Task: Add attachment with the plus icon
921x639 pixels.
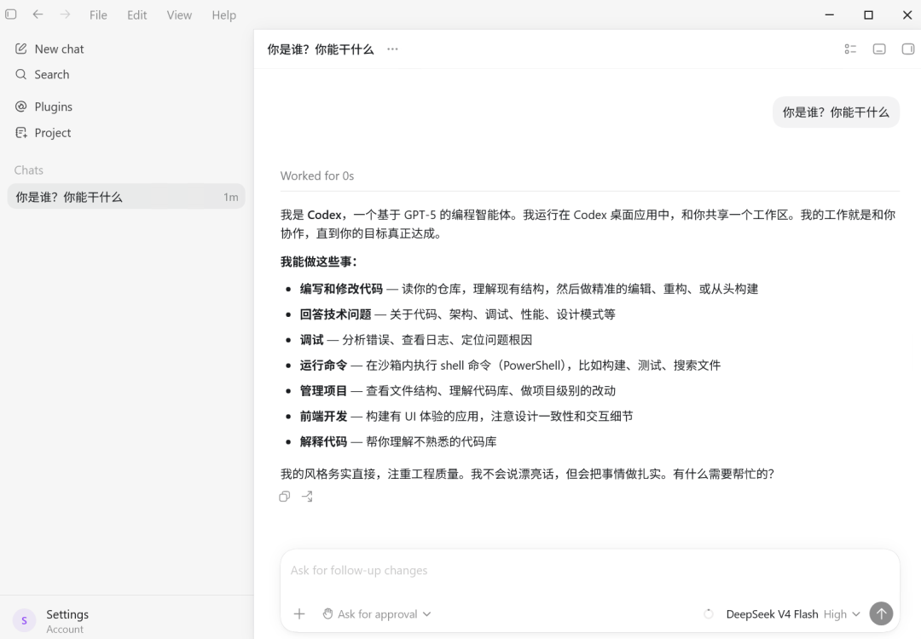Action: pyautogui.click(x=299, y=613)
